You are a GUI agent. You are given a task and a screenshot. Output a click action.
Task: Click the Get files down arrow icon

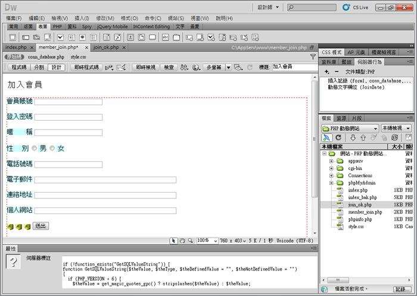click(x=353, y=137)
